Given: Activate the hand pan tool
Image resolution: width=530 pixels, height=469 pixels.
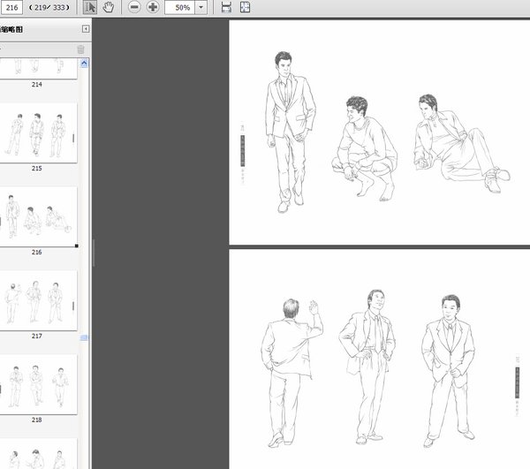Looking at the screenshot, I should (x=108, y=7).
